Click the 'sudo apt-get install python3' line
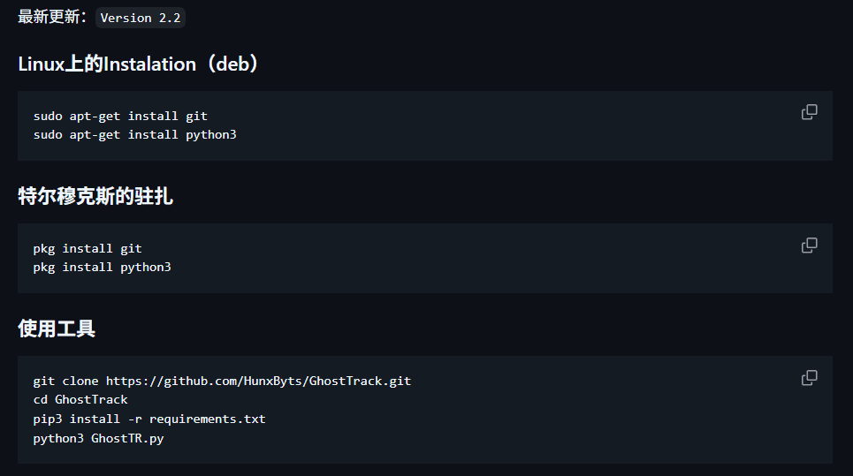The width and height of the screenshot is (853, 476). (134, 135)
